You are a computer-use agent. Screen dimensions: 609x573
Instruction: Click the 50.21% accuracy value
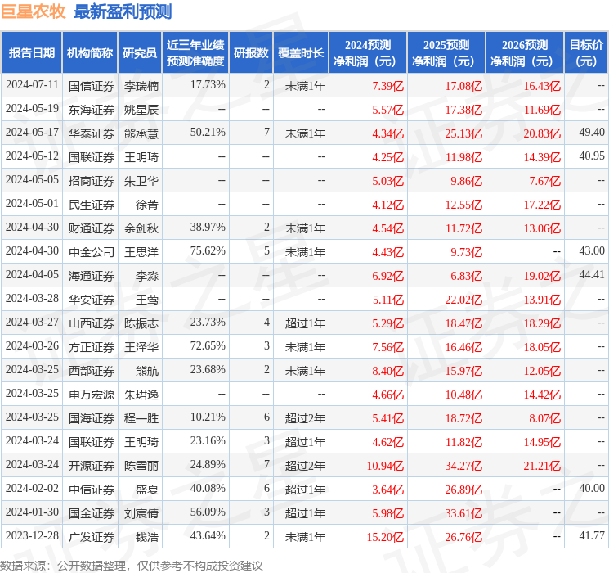pos(208,133)
